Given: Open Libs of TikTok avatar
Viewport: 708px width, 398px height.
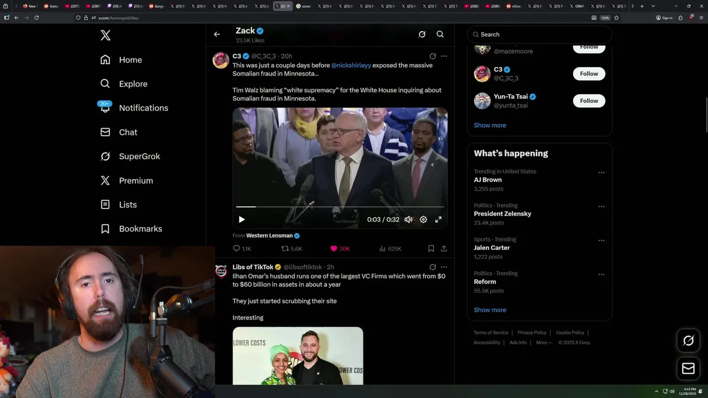Looking at the screenshot, I should (x=221, y=271).
